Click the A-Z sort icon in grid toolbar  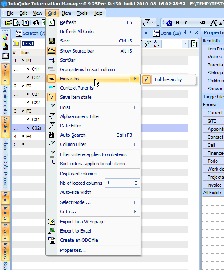[x=156, y=44]
